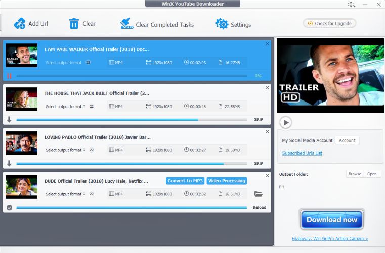The width and height of the screenshot is (385, 253).
Task: Open the DUDE trailer output folder icon
Action: (x=258, y=194)
